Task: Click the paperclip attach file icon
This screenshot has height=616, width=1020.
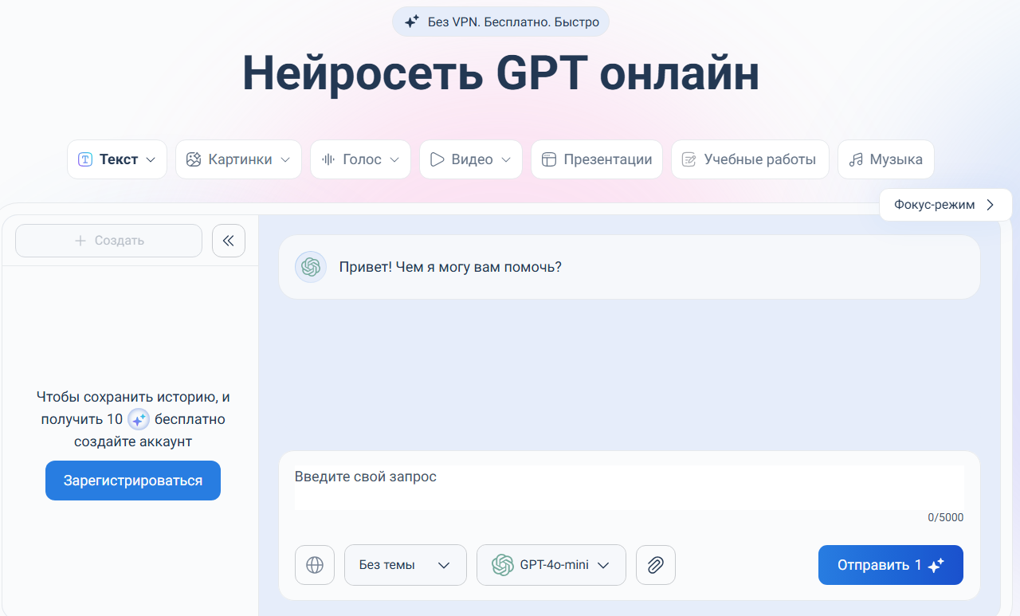Action: click(655, 565)
